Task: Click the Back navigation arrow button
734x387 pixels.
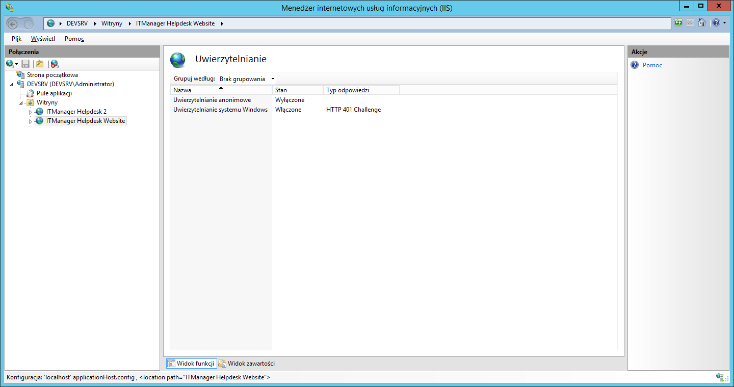Action: 13,23
